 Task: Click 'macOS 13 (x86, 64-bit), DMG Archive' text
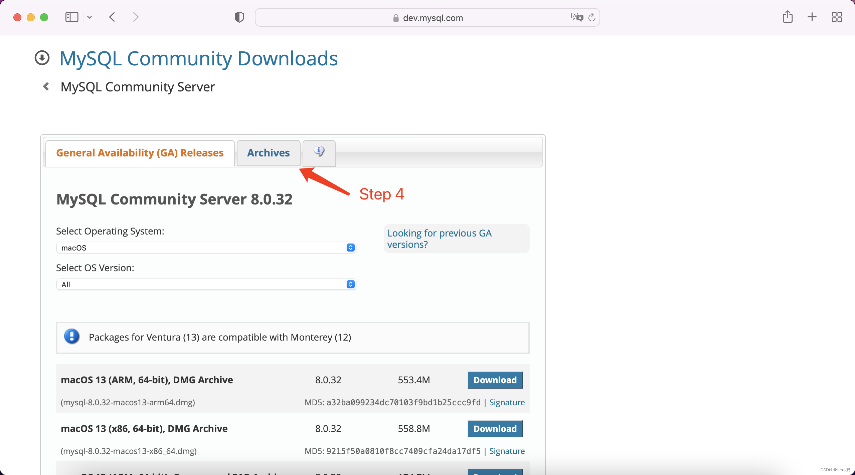144,429
